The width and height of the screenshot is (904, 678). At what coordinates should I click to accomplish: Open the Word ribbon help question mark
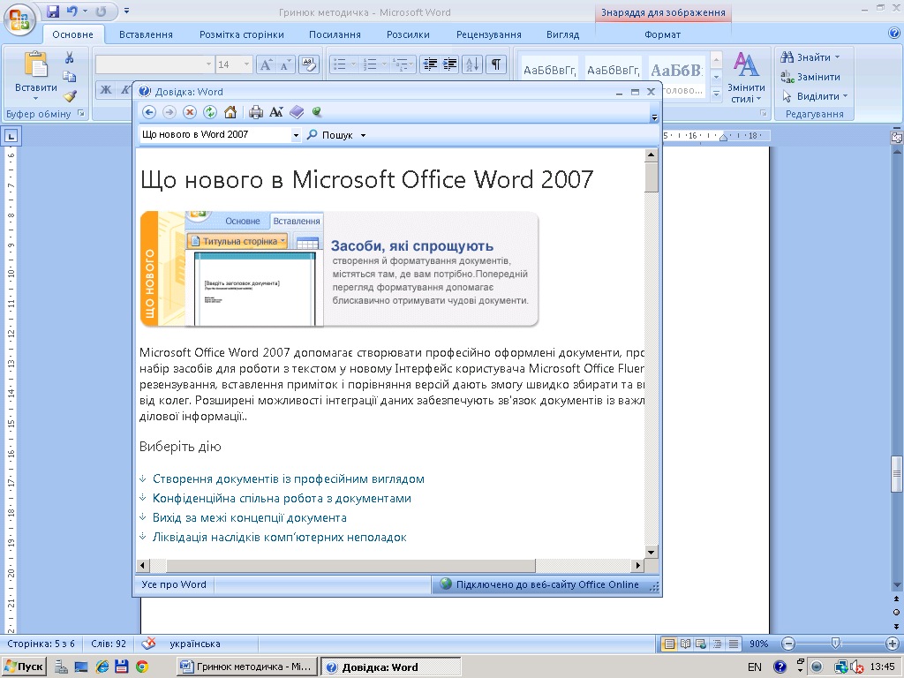(894, 33)
